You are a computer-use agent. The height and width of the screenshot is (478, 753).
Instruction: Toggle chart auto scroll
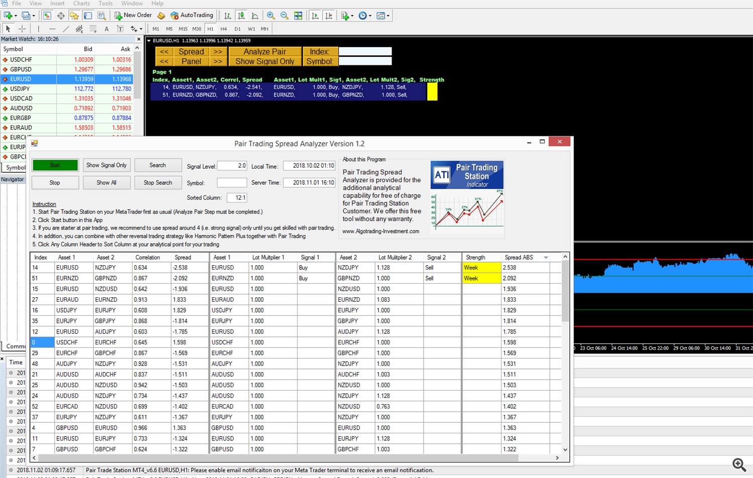coord(315,16)
